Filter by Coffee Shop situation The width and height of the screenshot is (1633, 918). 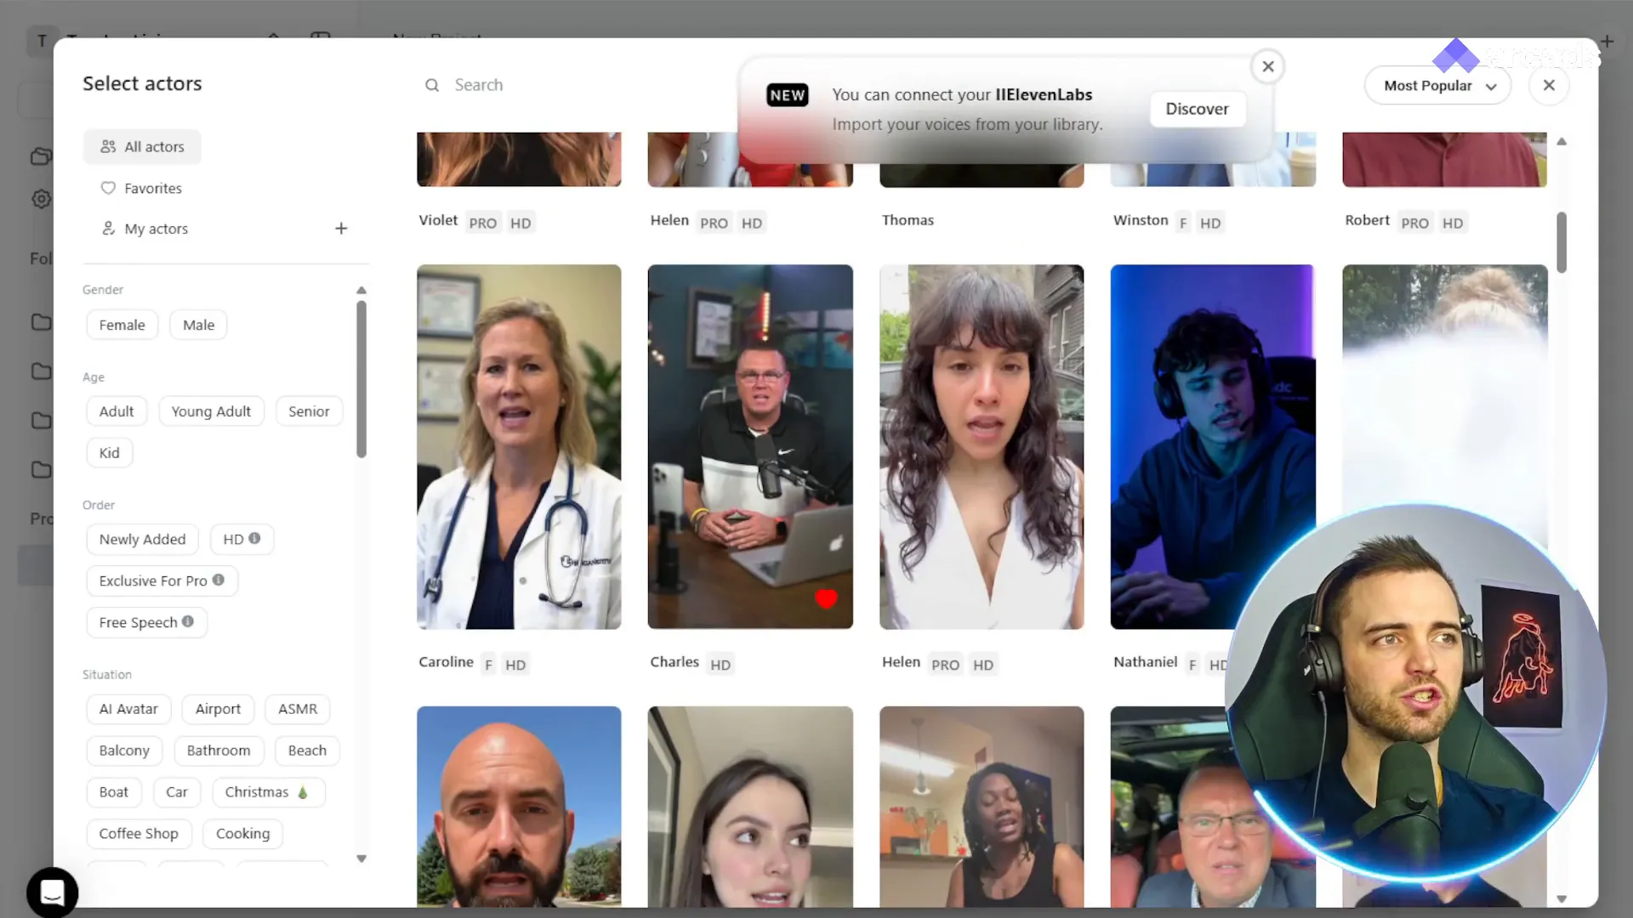point(139,834)
